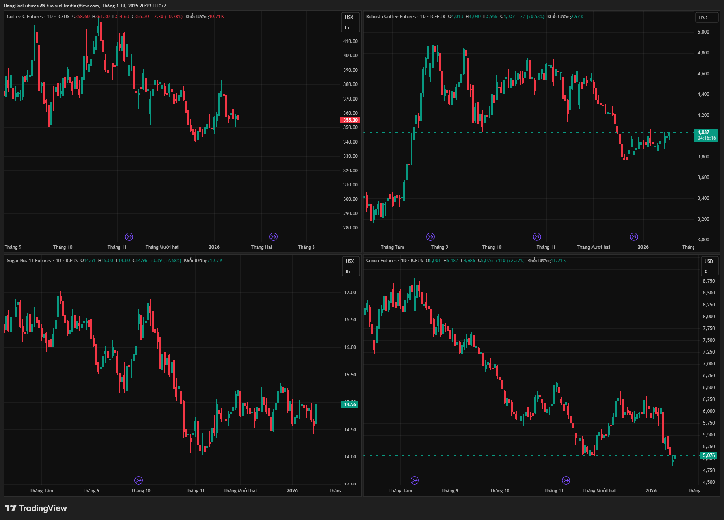Click the Robusta Coffee Futures symbol title
The height and width of the screenshot is (520, 724).
[391, 17]
